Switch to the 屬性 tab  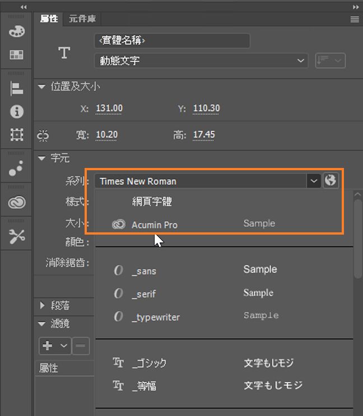[x=49, y=19]
